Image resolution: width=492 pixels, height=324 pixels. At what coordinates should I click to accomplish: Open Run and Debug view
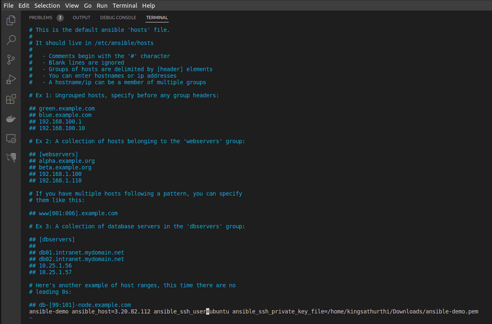point(11,79)
